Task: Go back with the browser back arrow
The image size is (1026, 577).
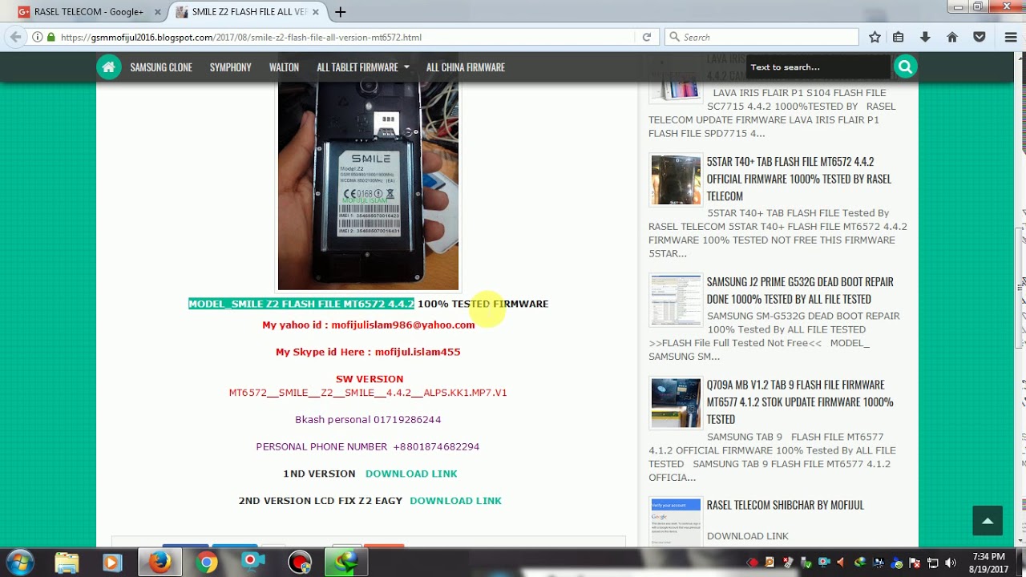Action: (15, 37)
